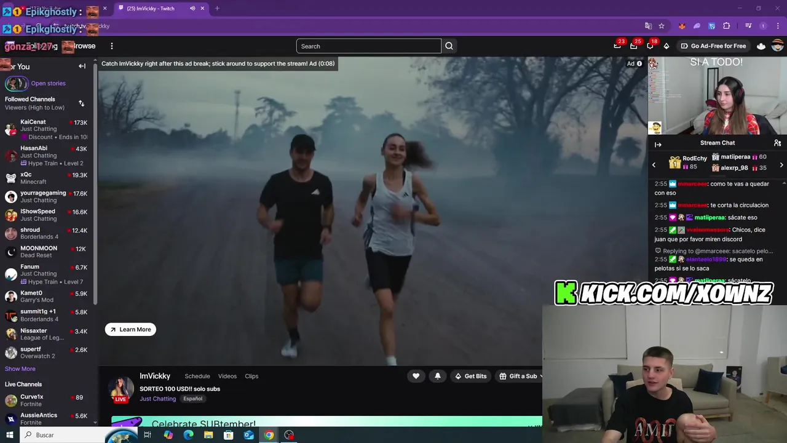Open ImVickky's channel avatar with LIVE badge
787x443 pixels.
(x=121, y=390)
